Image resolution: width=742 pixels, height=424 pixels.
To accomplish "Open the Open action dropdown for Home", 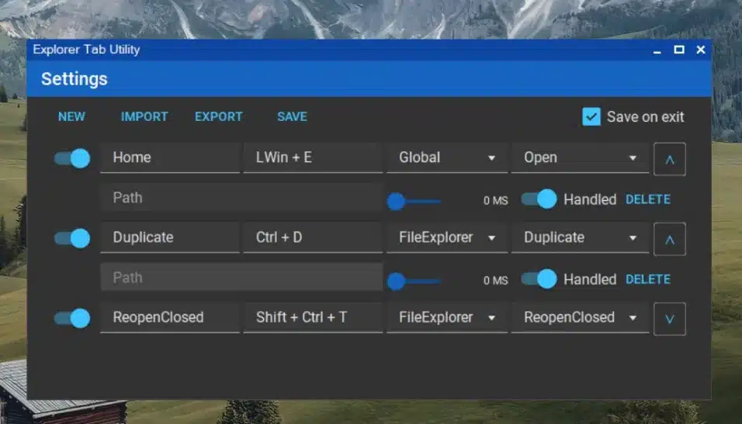I will click(580, 158).
